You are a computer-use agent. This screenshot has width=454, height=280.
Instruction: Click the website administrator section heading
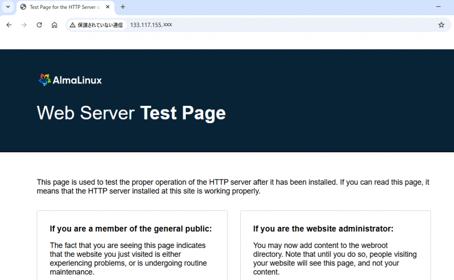point(323,229)
